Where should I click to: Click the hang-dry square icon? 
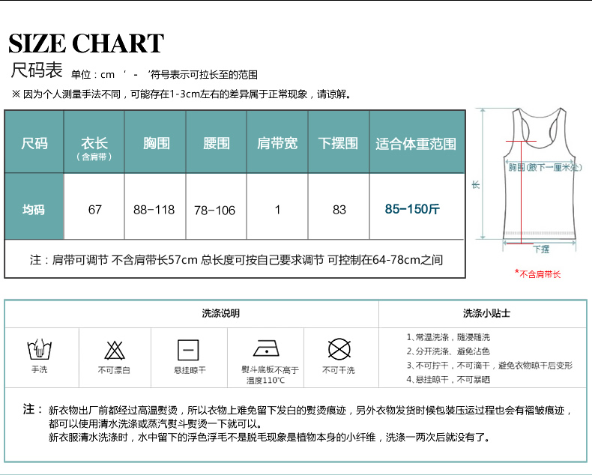click(x=188, y=350)
